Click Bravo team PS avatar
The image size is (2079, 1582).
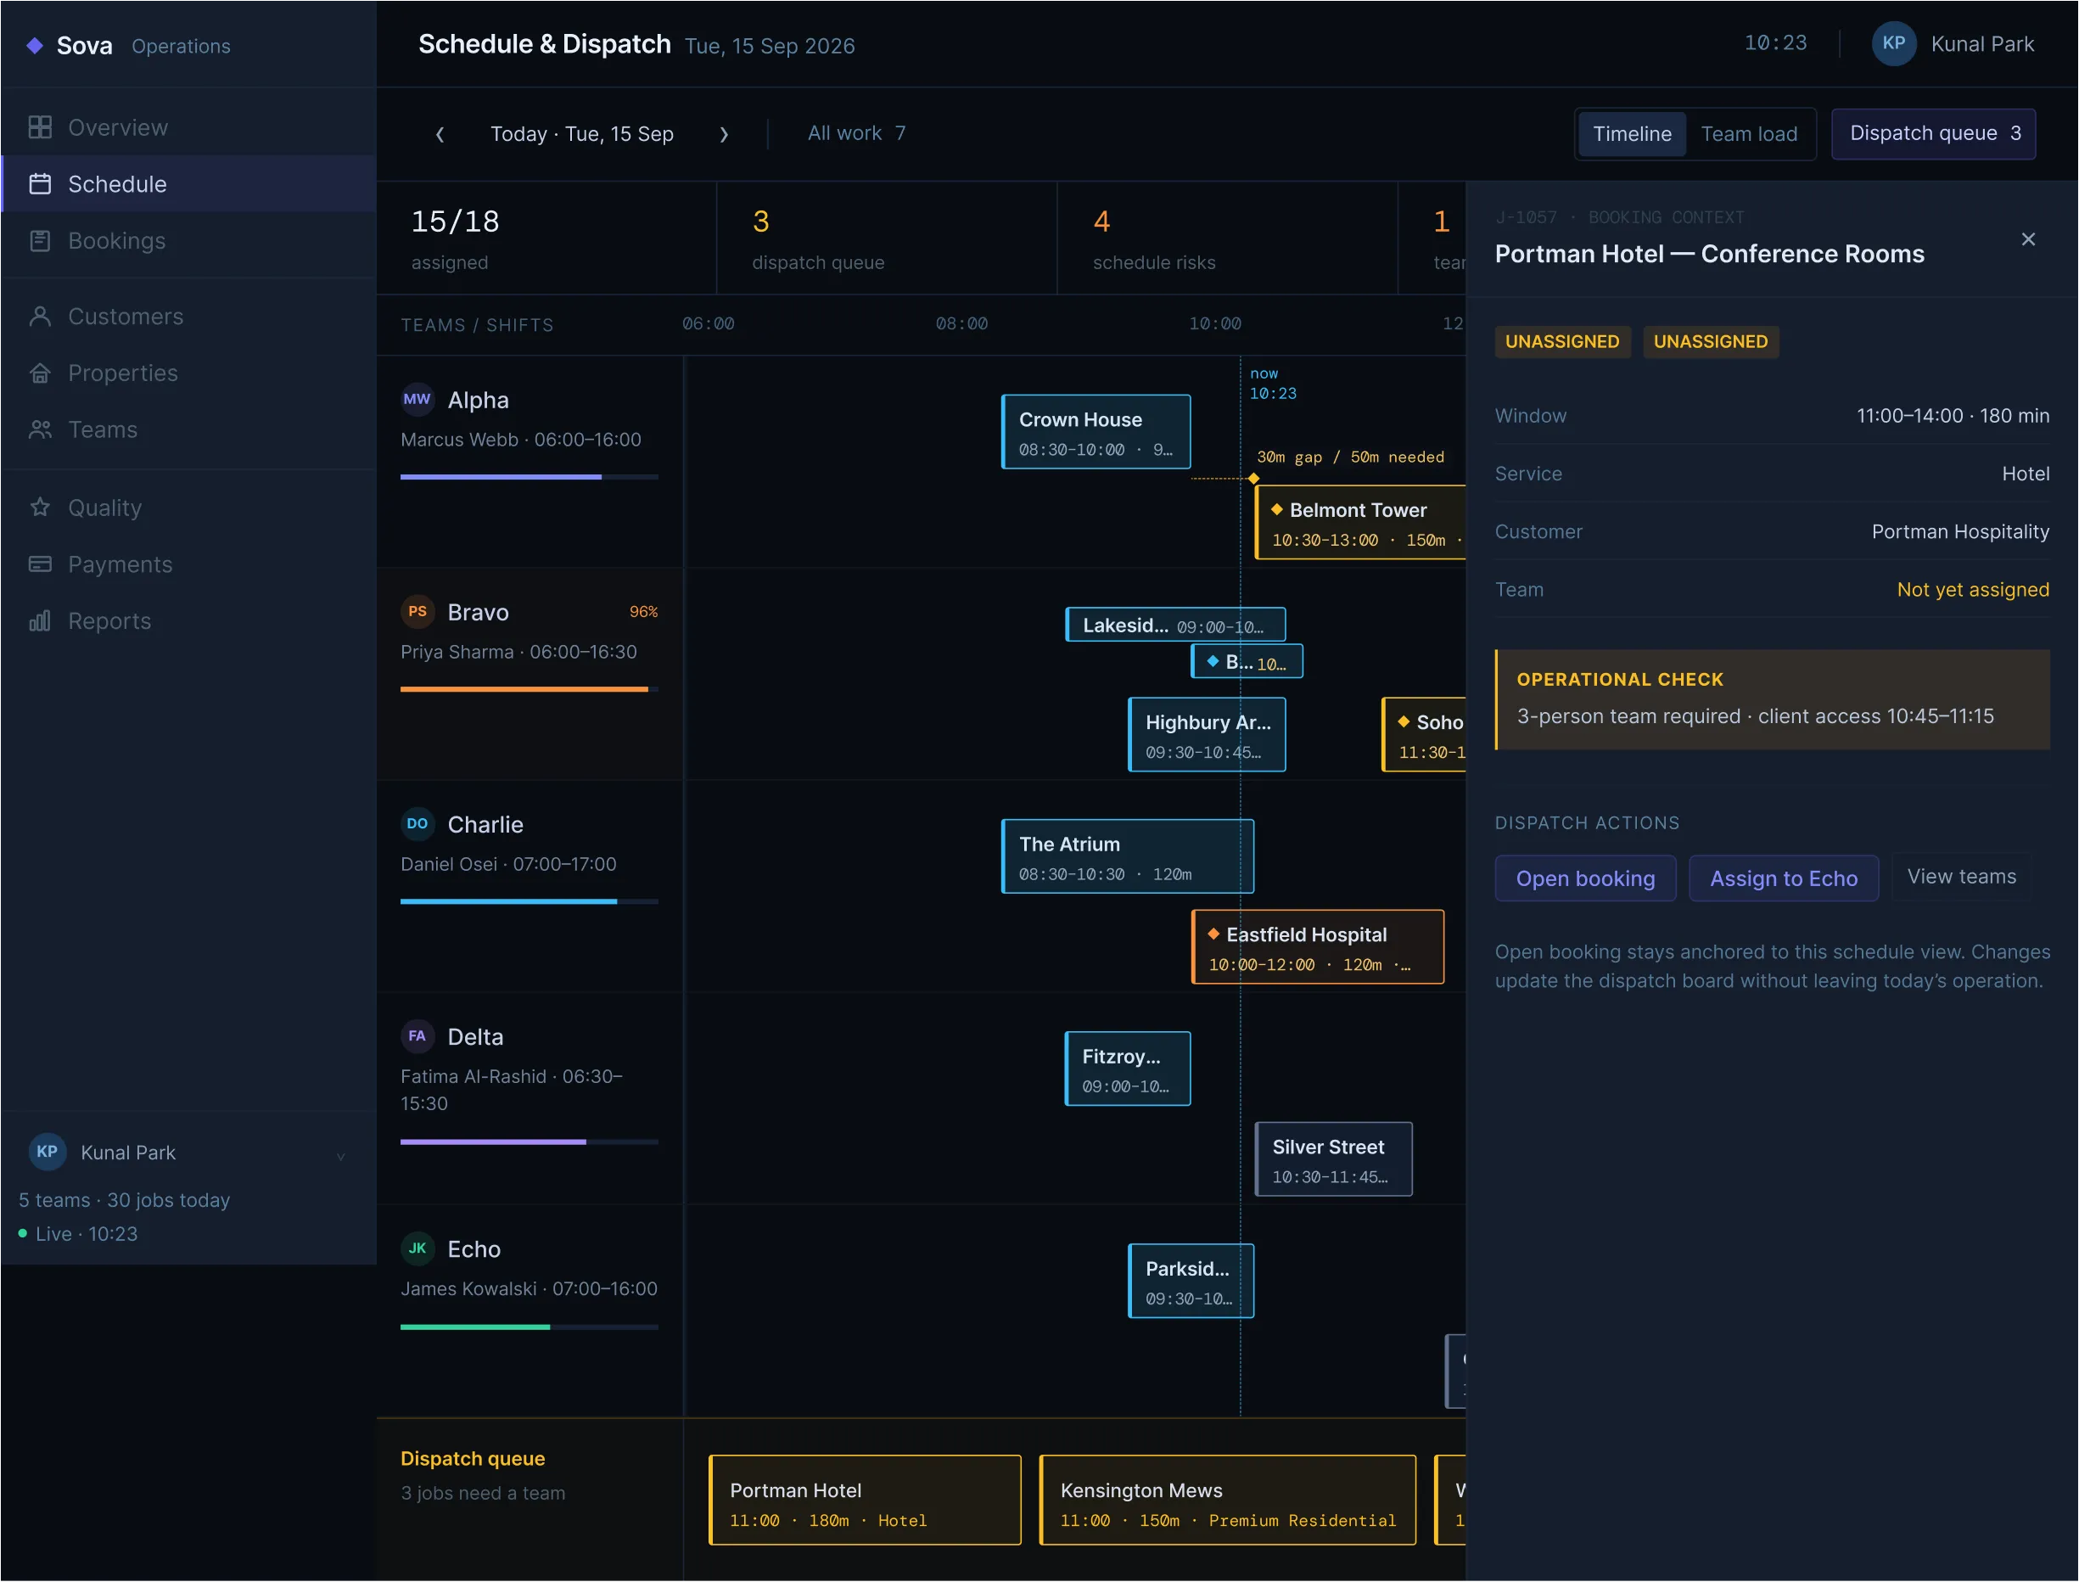coord(417,611)
